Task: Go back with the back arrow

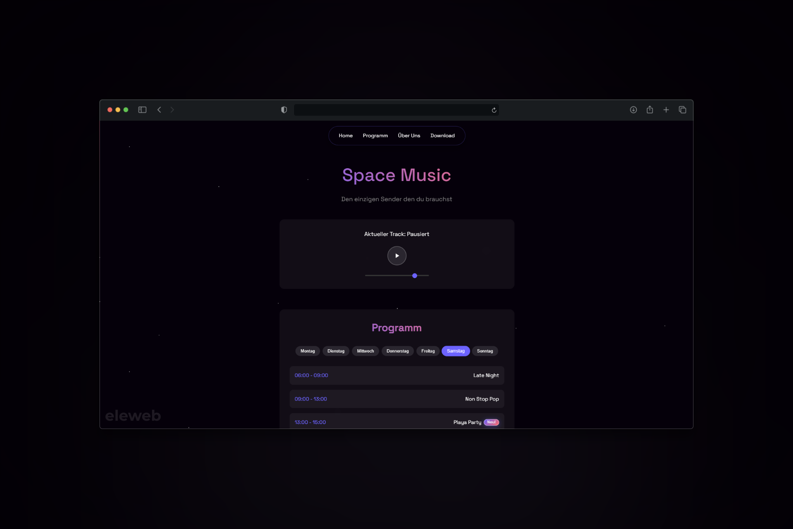Action: 159,110
